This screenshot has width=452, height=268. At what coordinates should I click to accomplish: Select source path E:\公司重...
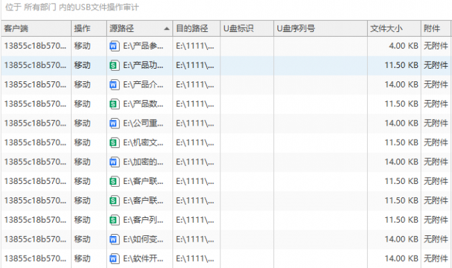coord(143,123)
